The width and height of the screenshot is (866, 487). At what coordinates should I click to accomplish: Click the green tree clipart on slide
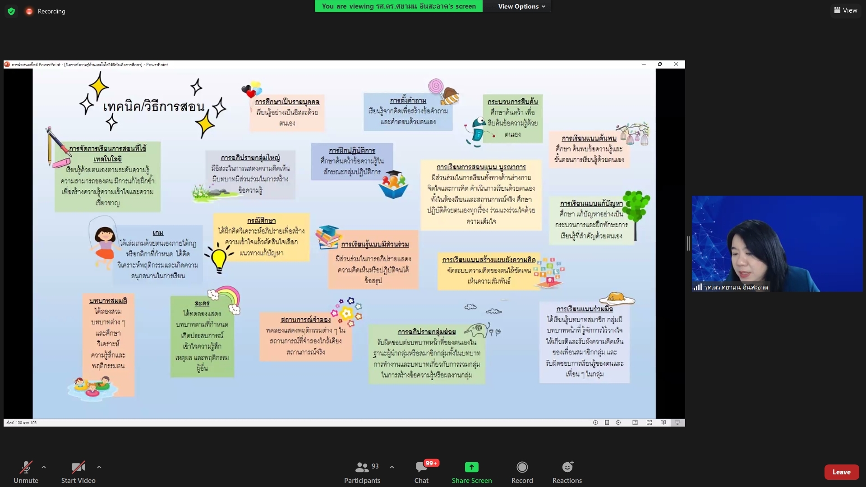[636, 215]
